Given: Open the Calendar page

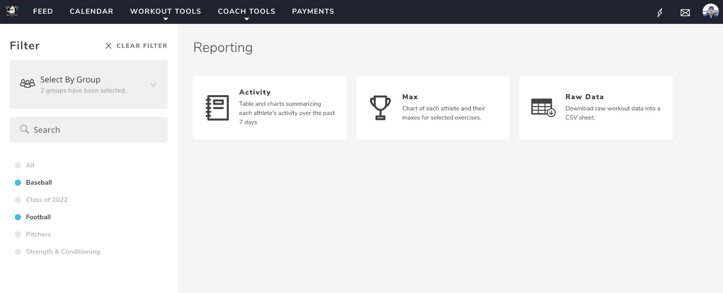Looking at the screenshot, I should tap(91, 12).
